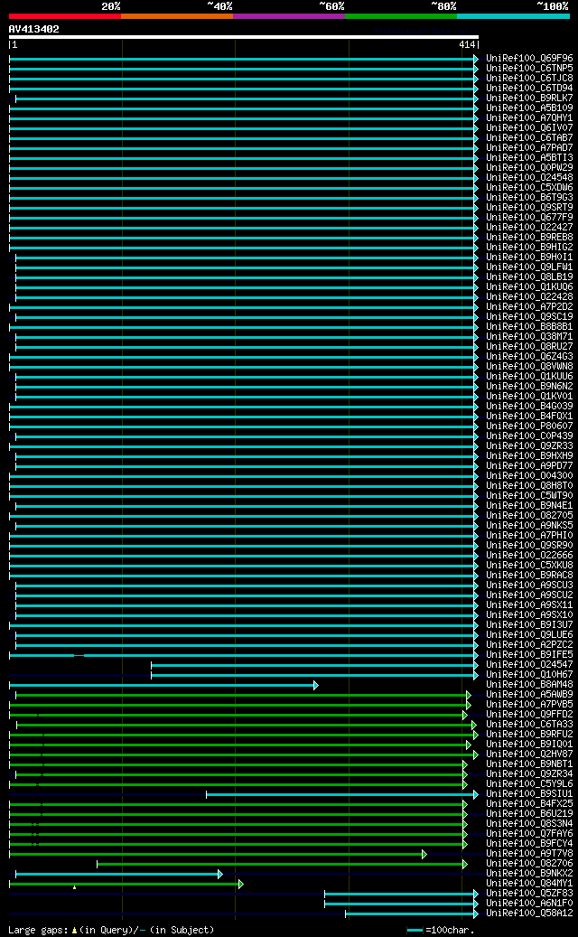Select the UniRef100_P80607 label
Screen dimensions: 578x937
[529, 426]
